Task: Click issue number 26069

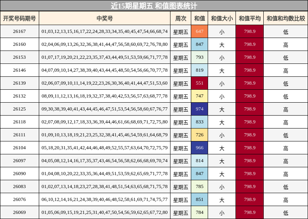Action: 20,212
